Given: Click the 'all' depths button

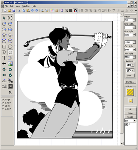Looking at the screenshot, I should click(130, 109).
